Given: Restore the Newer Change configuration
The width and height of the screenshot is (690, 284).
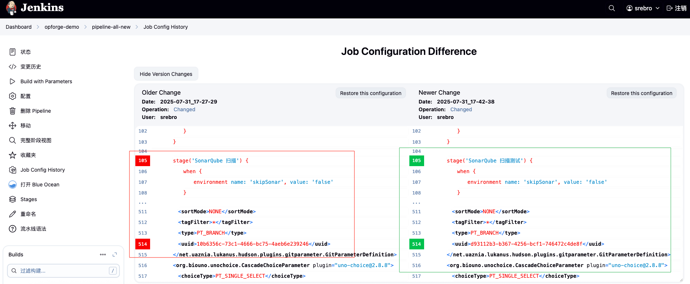Looking at the screenshot, I should (641, 93).
